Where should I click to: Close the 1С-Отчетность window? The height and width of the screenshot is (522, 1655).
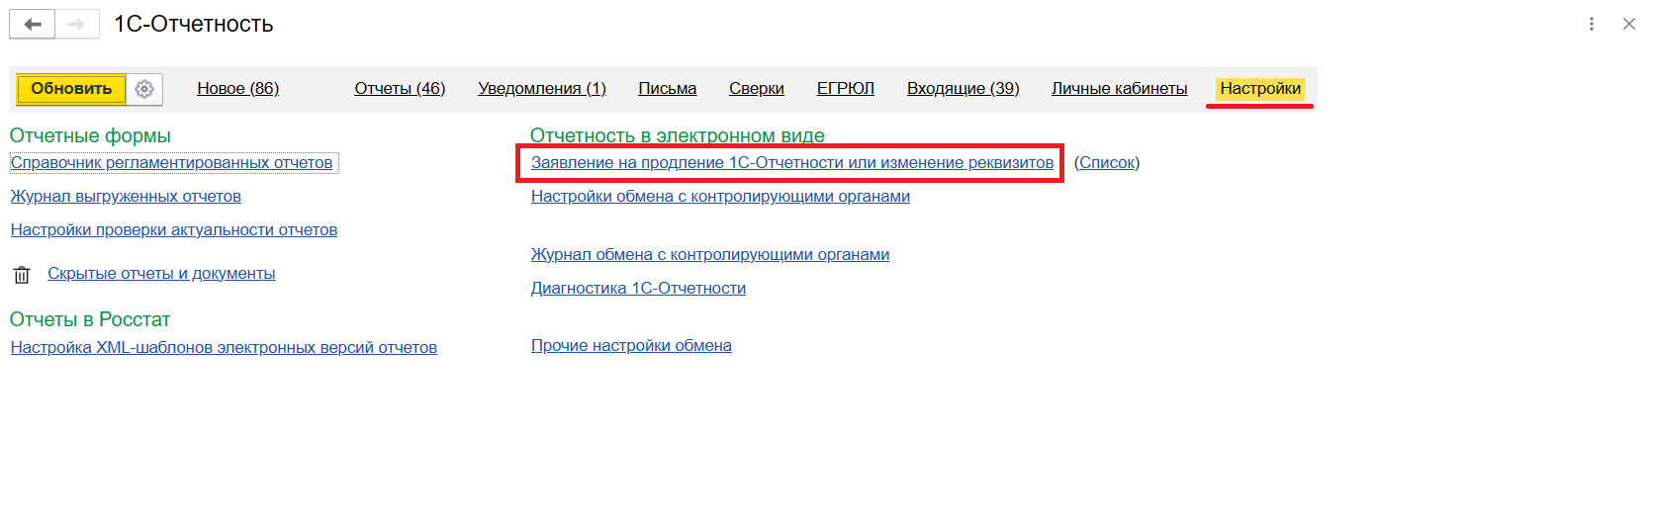[x=1629, y=24]
